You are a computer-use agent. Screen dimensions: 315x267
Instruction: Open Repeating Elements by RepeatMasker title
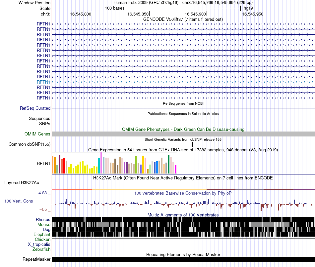click(183, 254)
